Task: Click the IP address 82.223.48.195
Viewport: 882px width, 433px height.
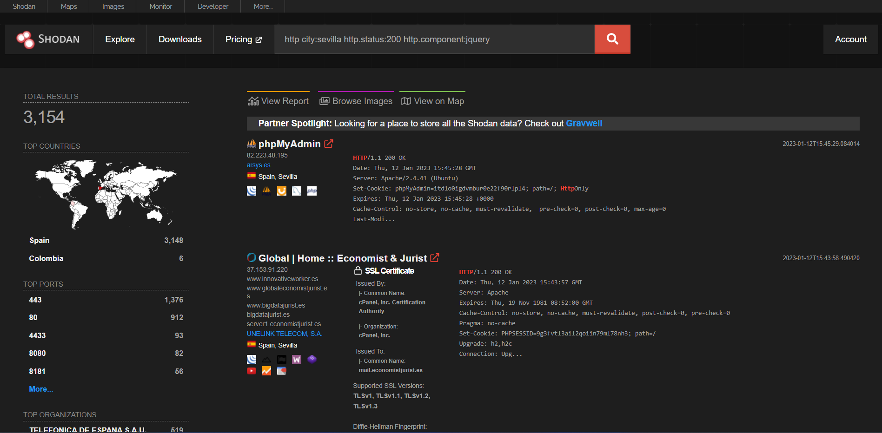Action: (x=267, y=155)
